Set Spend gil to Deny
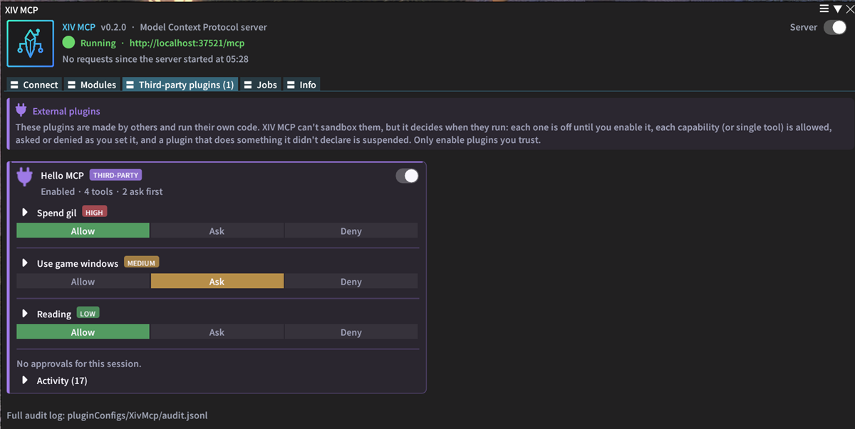This screenshot has width=855, height=429. (351, 231)
